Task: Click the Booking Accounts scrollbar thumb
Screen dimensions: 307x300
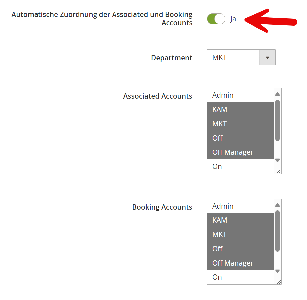Action: tap(278, 231)
